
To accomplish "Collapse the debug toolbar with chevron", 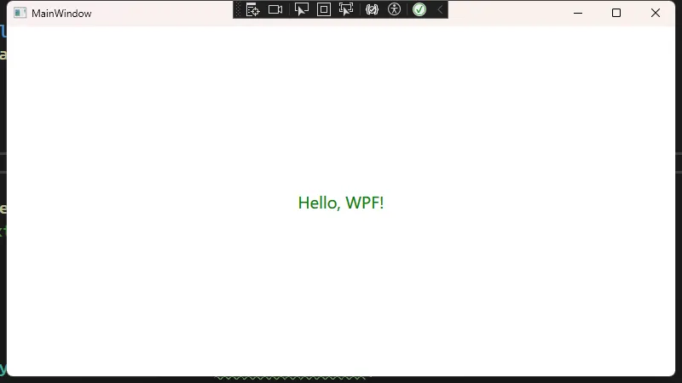I will pyautogui.click(x=440, y=10).
